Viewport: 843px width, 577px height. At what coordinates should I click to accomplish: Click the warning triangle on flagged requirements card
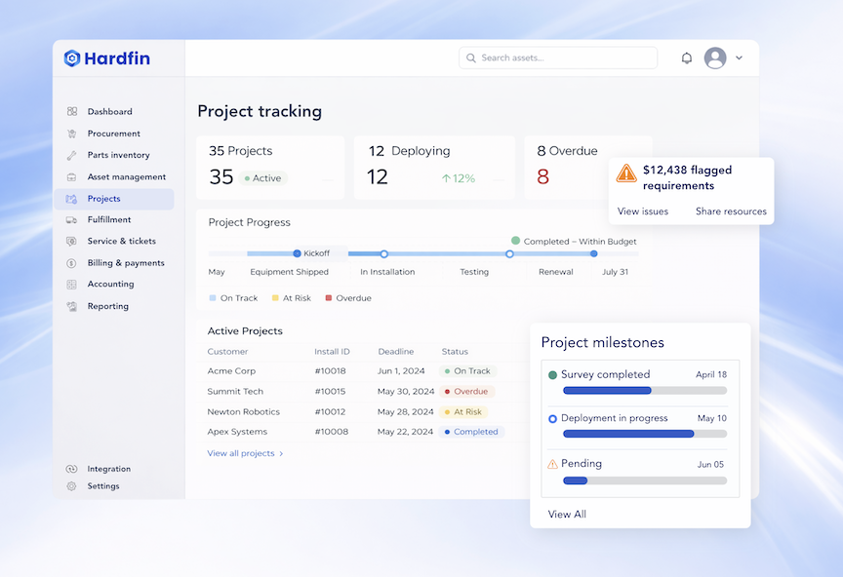(625, 174)
